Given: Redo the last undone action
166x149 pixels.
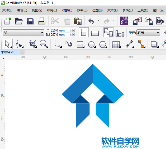Looking at the screenshot, I should (107, 21).
